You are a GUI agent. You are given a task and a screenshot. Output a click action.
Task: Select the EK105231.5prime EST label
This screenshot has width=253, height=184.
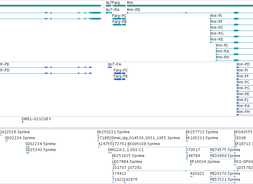(202, 138)
